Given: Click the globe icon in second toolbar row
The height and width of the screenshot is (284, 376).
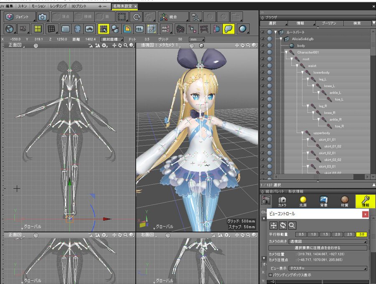Looking at the screenshot, I should (x=9, y=29).
